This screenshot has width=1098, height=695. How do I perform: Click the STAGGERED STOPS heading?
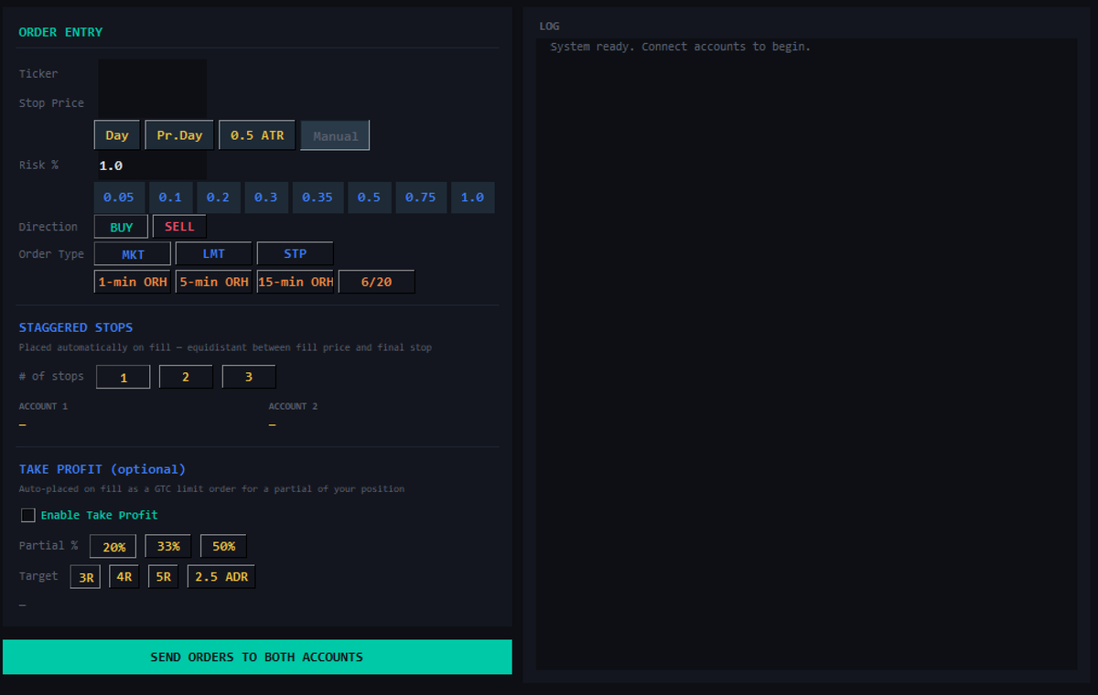click(76, 327)
